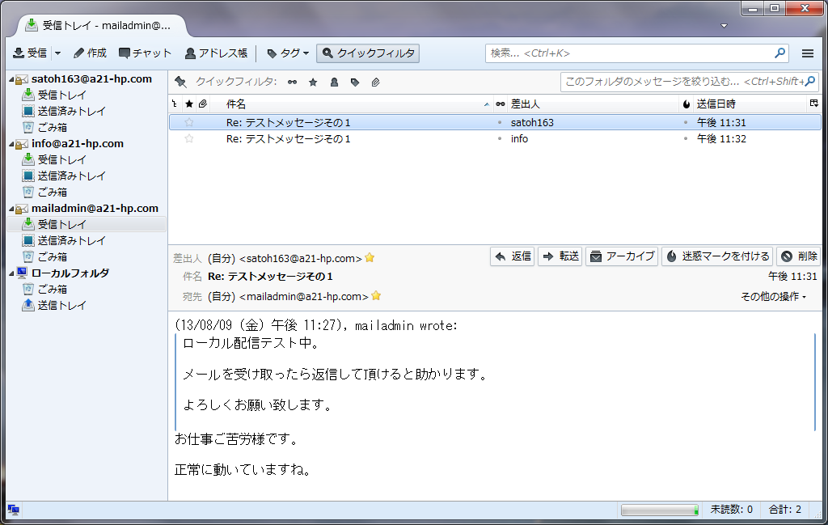Select the satoh163@a21-hp.com account
Screen dimensions: 828x525
91,79
